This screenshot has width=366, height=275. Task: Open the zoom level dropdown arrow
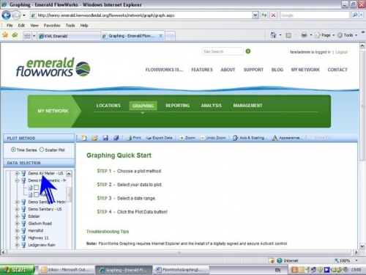tap(356, 260)
